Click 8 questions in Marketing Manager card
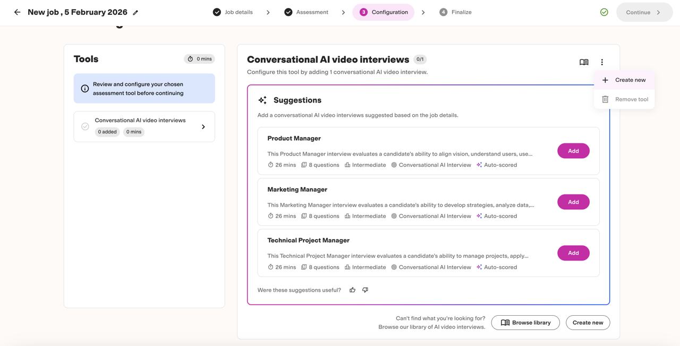Viewport: 680px width, 346px height. [x=324, y=216]
